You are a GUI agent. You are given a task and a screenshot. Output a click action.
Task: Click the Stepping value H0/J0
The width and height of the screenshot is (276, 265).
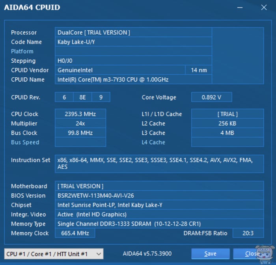click(x=133, y=61)
